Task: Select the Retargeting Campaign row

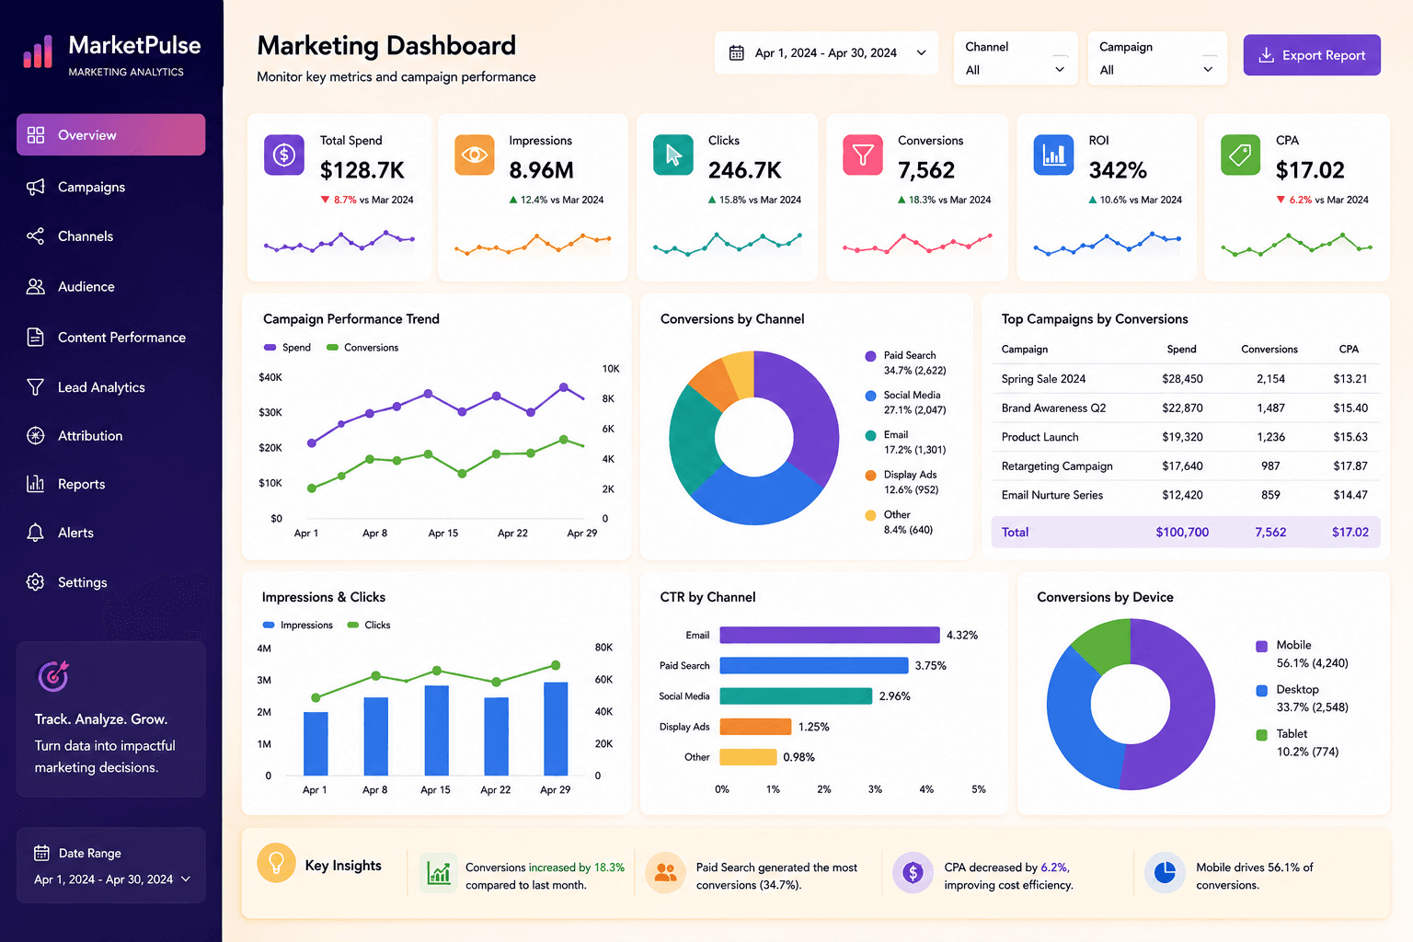Action: [x=1185, y=466]
